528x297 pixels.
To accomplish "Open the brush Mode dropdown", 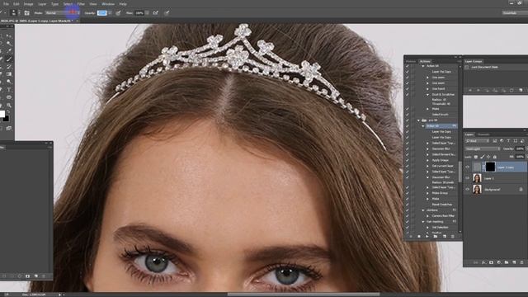I will (63, 13).
